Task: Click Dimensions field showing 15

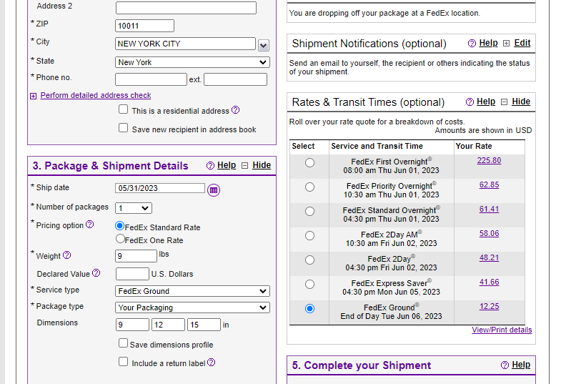Action: click(x=204, y=325)
